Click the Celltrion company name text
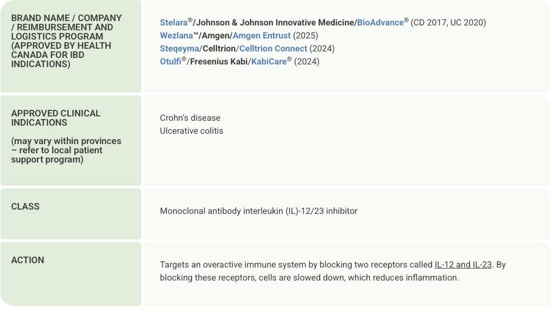This screenshot has height=313, width=552. (x=219, y=49)
